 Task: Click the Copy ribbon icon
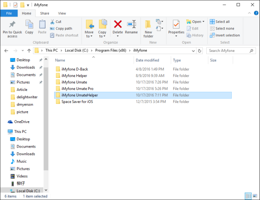[29, 25]
